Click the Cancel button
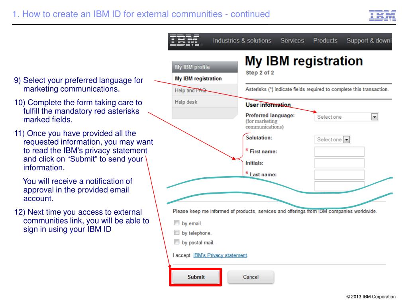 tap(251, 277)
